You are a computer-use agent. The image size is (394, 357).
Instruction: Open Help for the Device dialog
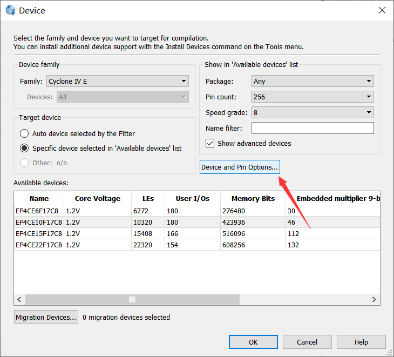(361, 342)
